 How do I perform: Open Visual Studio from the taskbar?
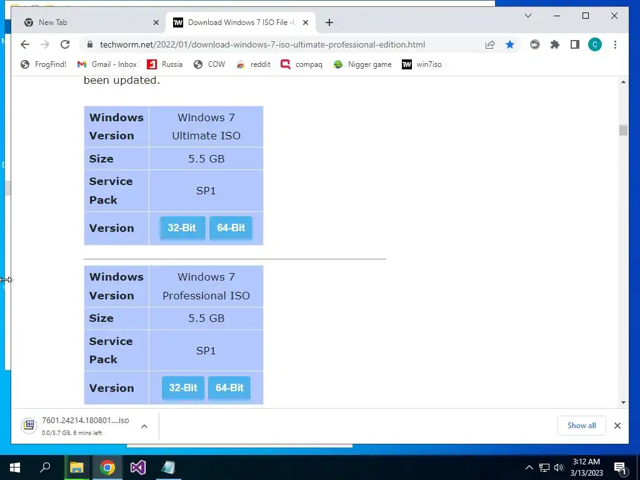click(138, 467)
